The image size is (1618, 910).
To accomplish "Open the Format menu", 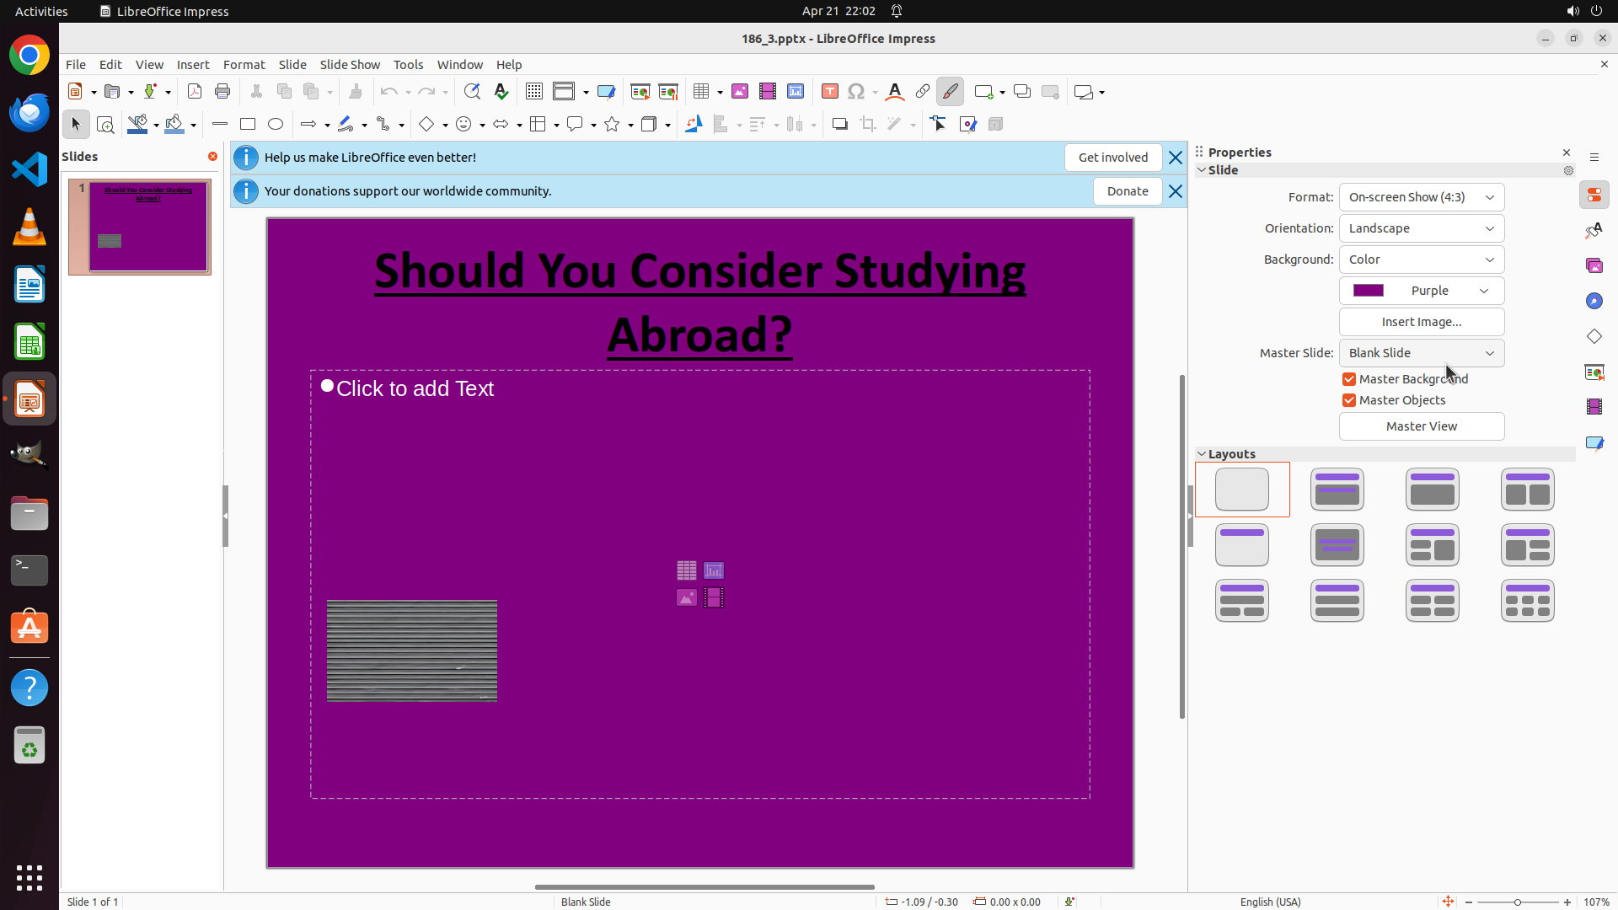I will pos(244,65).
